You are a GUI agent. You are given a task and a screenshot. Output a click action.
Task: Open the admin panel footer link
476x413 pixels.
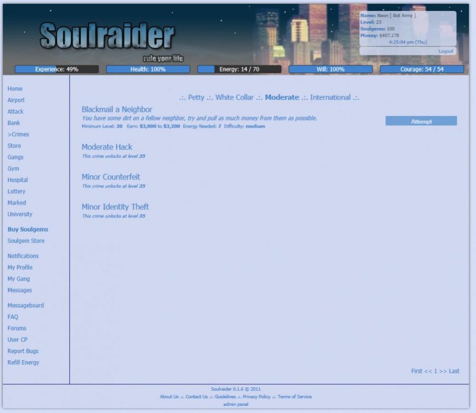coord(236,404)
